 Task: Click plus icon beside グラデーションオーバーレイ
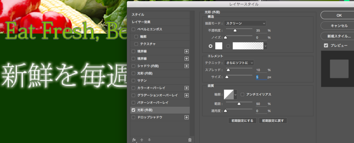(186, 95)
